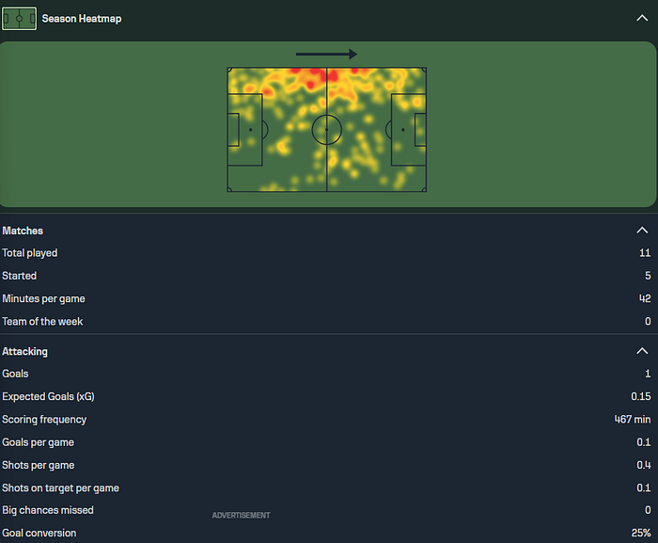Click the Shots per game value 0.4

[x=644, y=465]
